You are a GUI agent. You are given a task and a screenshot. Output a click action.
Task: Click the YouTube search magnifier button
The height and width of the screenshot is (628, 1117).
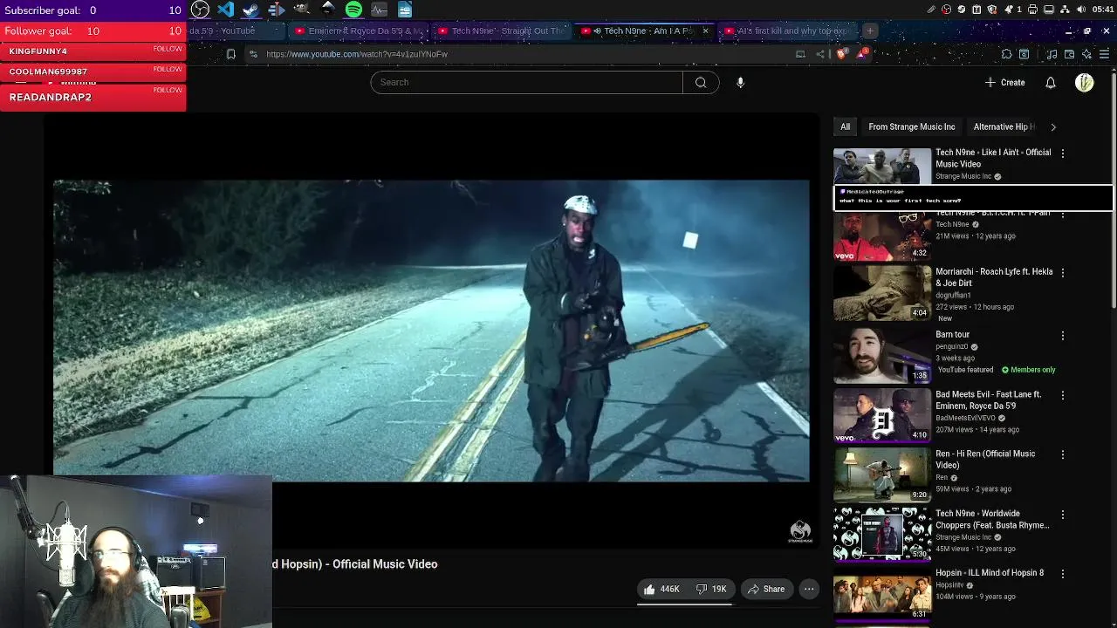tap(701, 82)
